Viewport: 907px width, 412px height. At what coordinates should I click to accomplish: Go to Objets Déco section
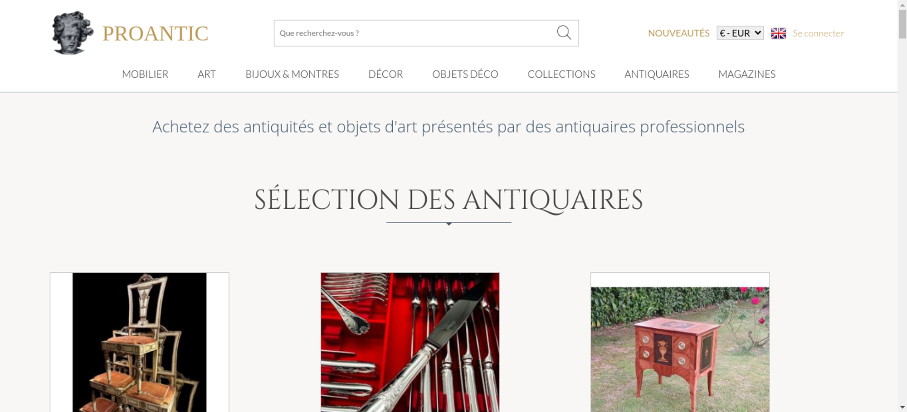[x=465, y=74]
